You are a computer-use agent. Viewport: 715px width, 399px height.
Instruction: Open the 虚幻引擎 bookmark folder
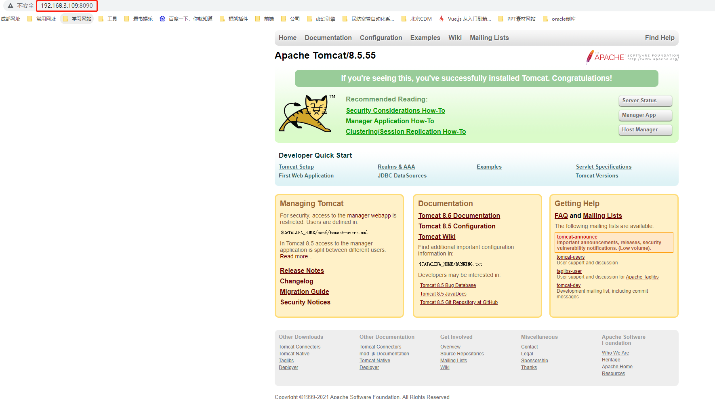(321, 19)
